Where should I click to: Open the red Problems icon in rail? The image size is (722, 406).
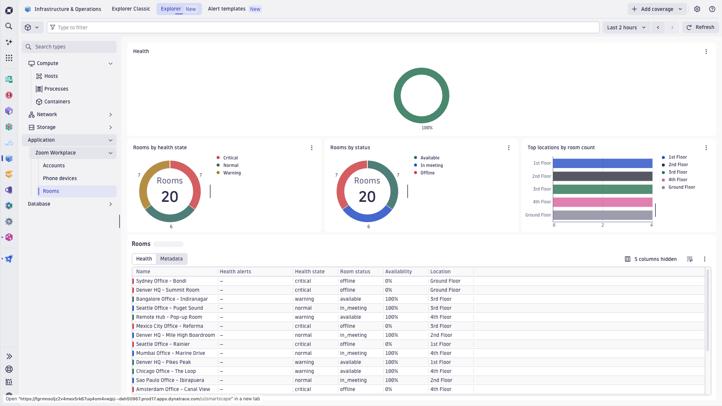[9, 95]
